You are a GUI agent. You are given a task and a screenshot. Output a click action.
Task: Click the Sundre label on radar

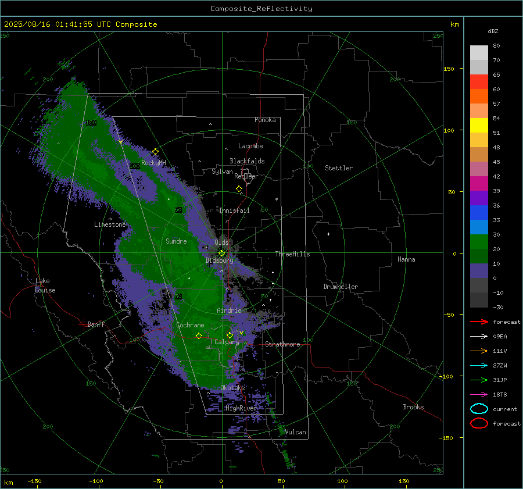pos(176,241)
